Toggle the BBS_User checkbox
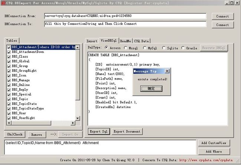This screenshot has height=165, width=241. [x=9, y=113]
